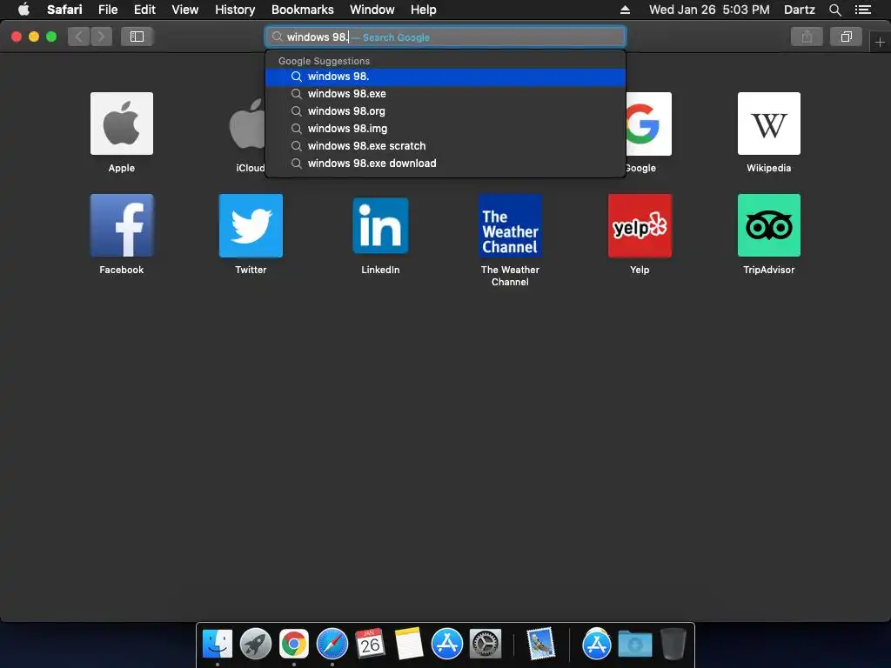Select the 'windows 98.exe' suggestion
Screen dimensions: 891x668
tap(445, 94)
